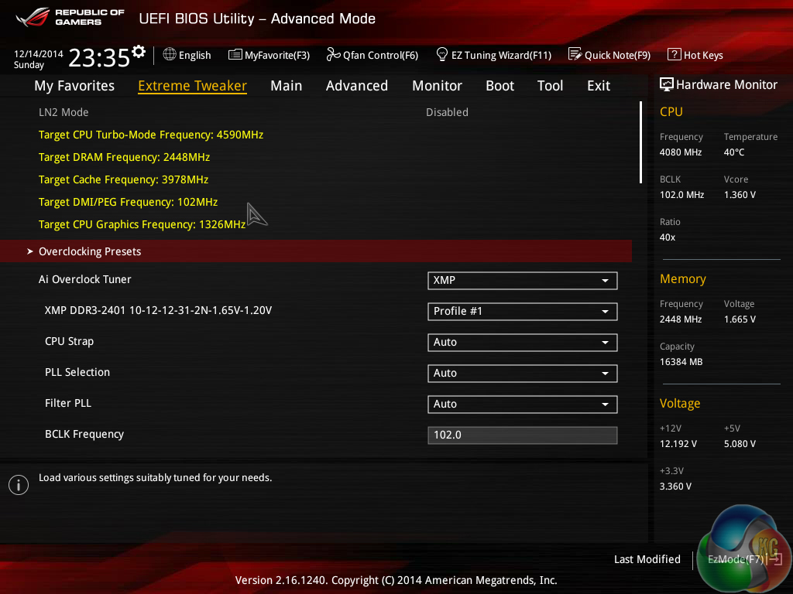This screenshot has height=594, width=793.
Task: Click the CPU Strap label
Action: 69,341
